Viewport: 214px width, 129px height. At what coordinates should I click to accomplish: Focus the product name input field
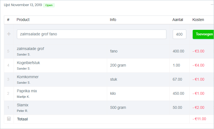click(x=91, y=34)
